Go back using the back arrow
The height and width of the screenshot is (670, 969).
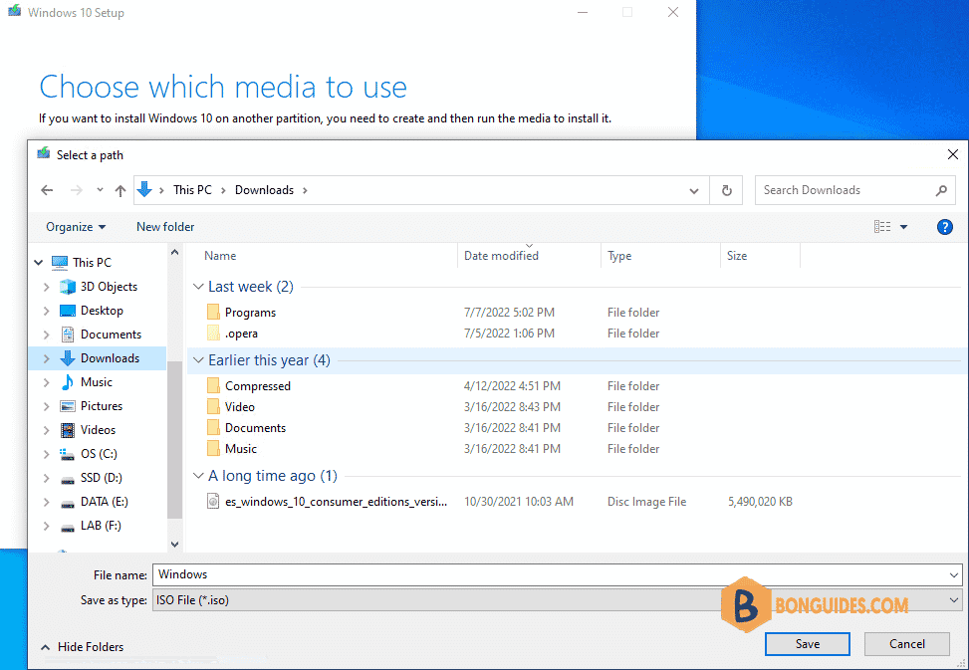point(47,190)
